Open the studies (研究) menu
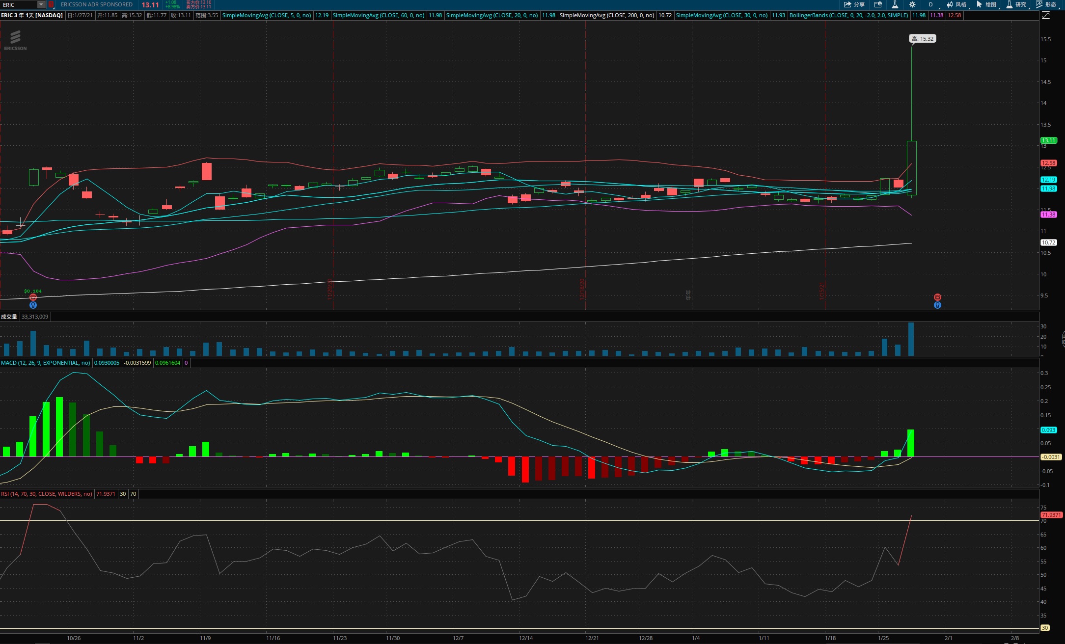The width and height of the screenshot is (1065, 644). click(1016, 4)
